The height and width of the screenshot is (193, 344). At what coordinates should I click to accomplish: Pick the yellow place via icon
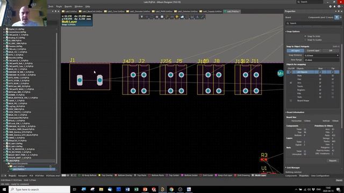[177, 17]
